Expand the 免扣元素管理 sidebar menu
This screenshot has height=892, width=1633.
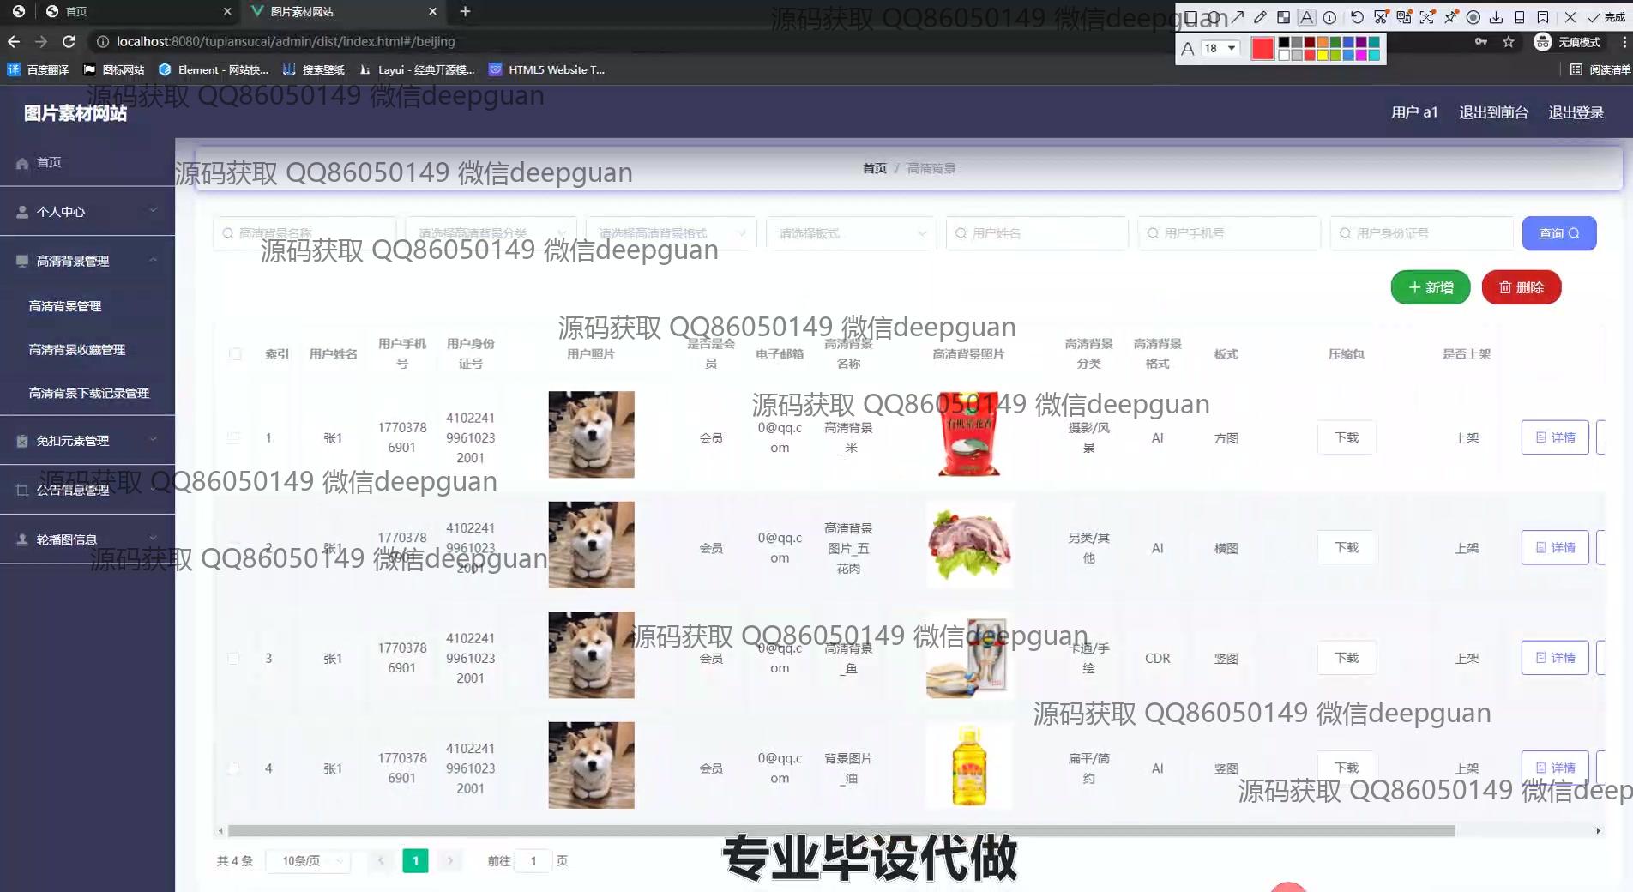87,440
